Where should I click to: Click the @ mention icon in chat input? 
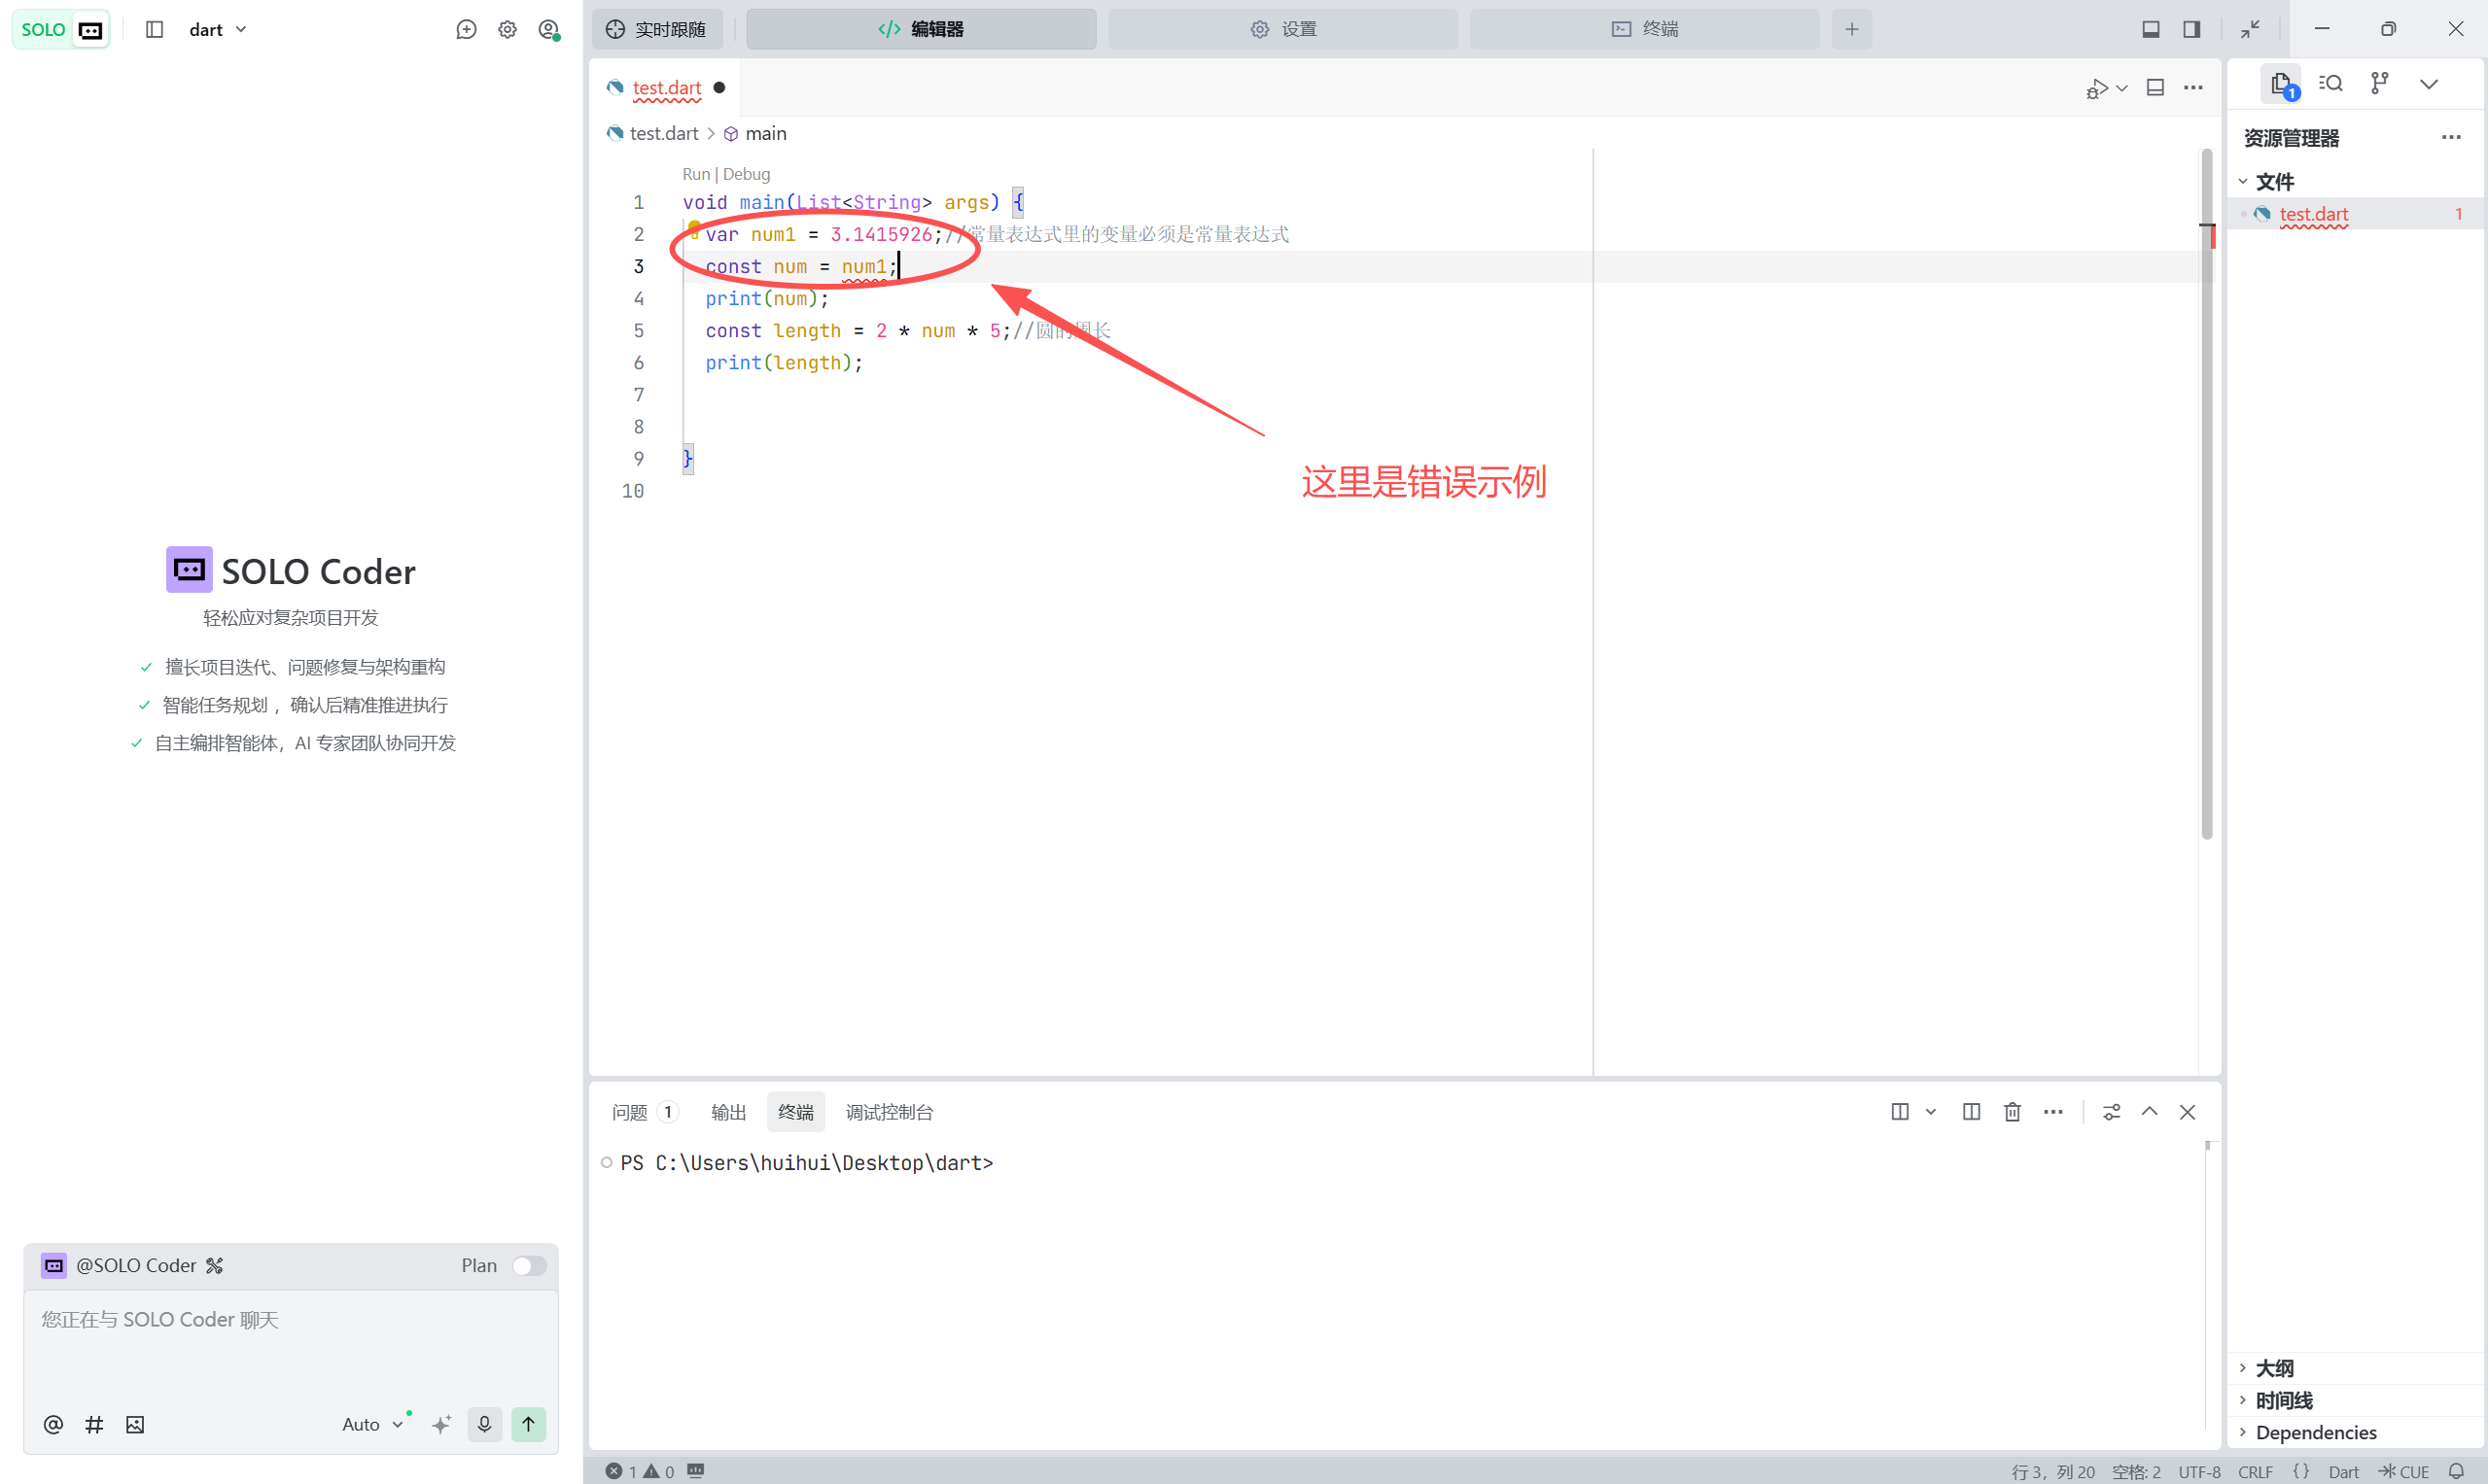(x=53, y=1424)
